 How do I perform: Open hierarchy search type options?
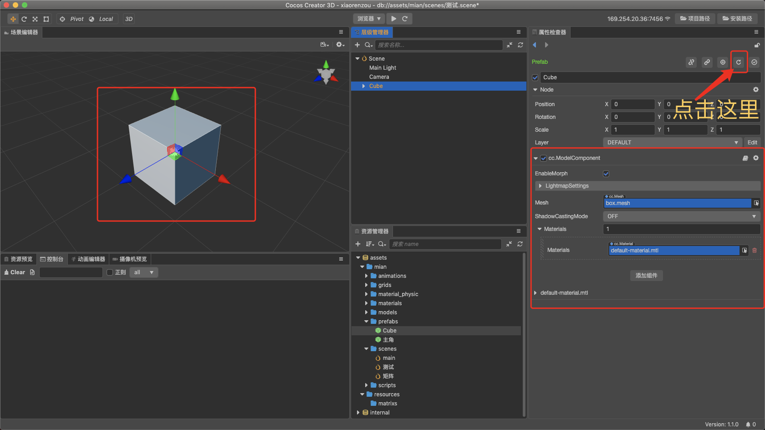(x=369, y=45)
